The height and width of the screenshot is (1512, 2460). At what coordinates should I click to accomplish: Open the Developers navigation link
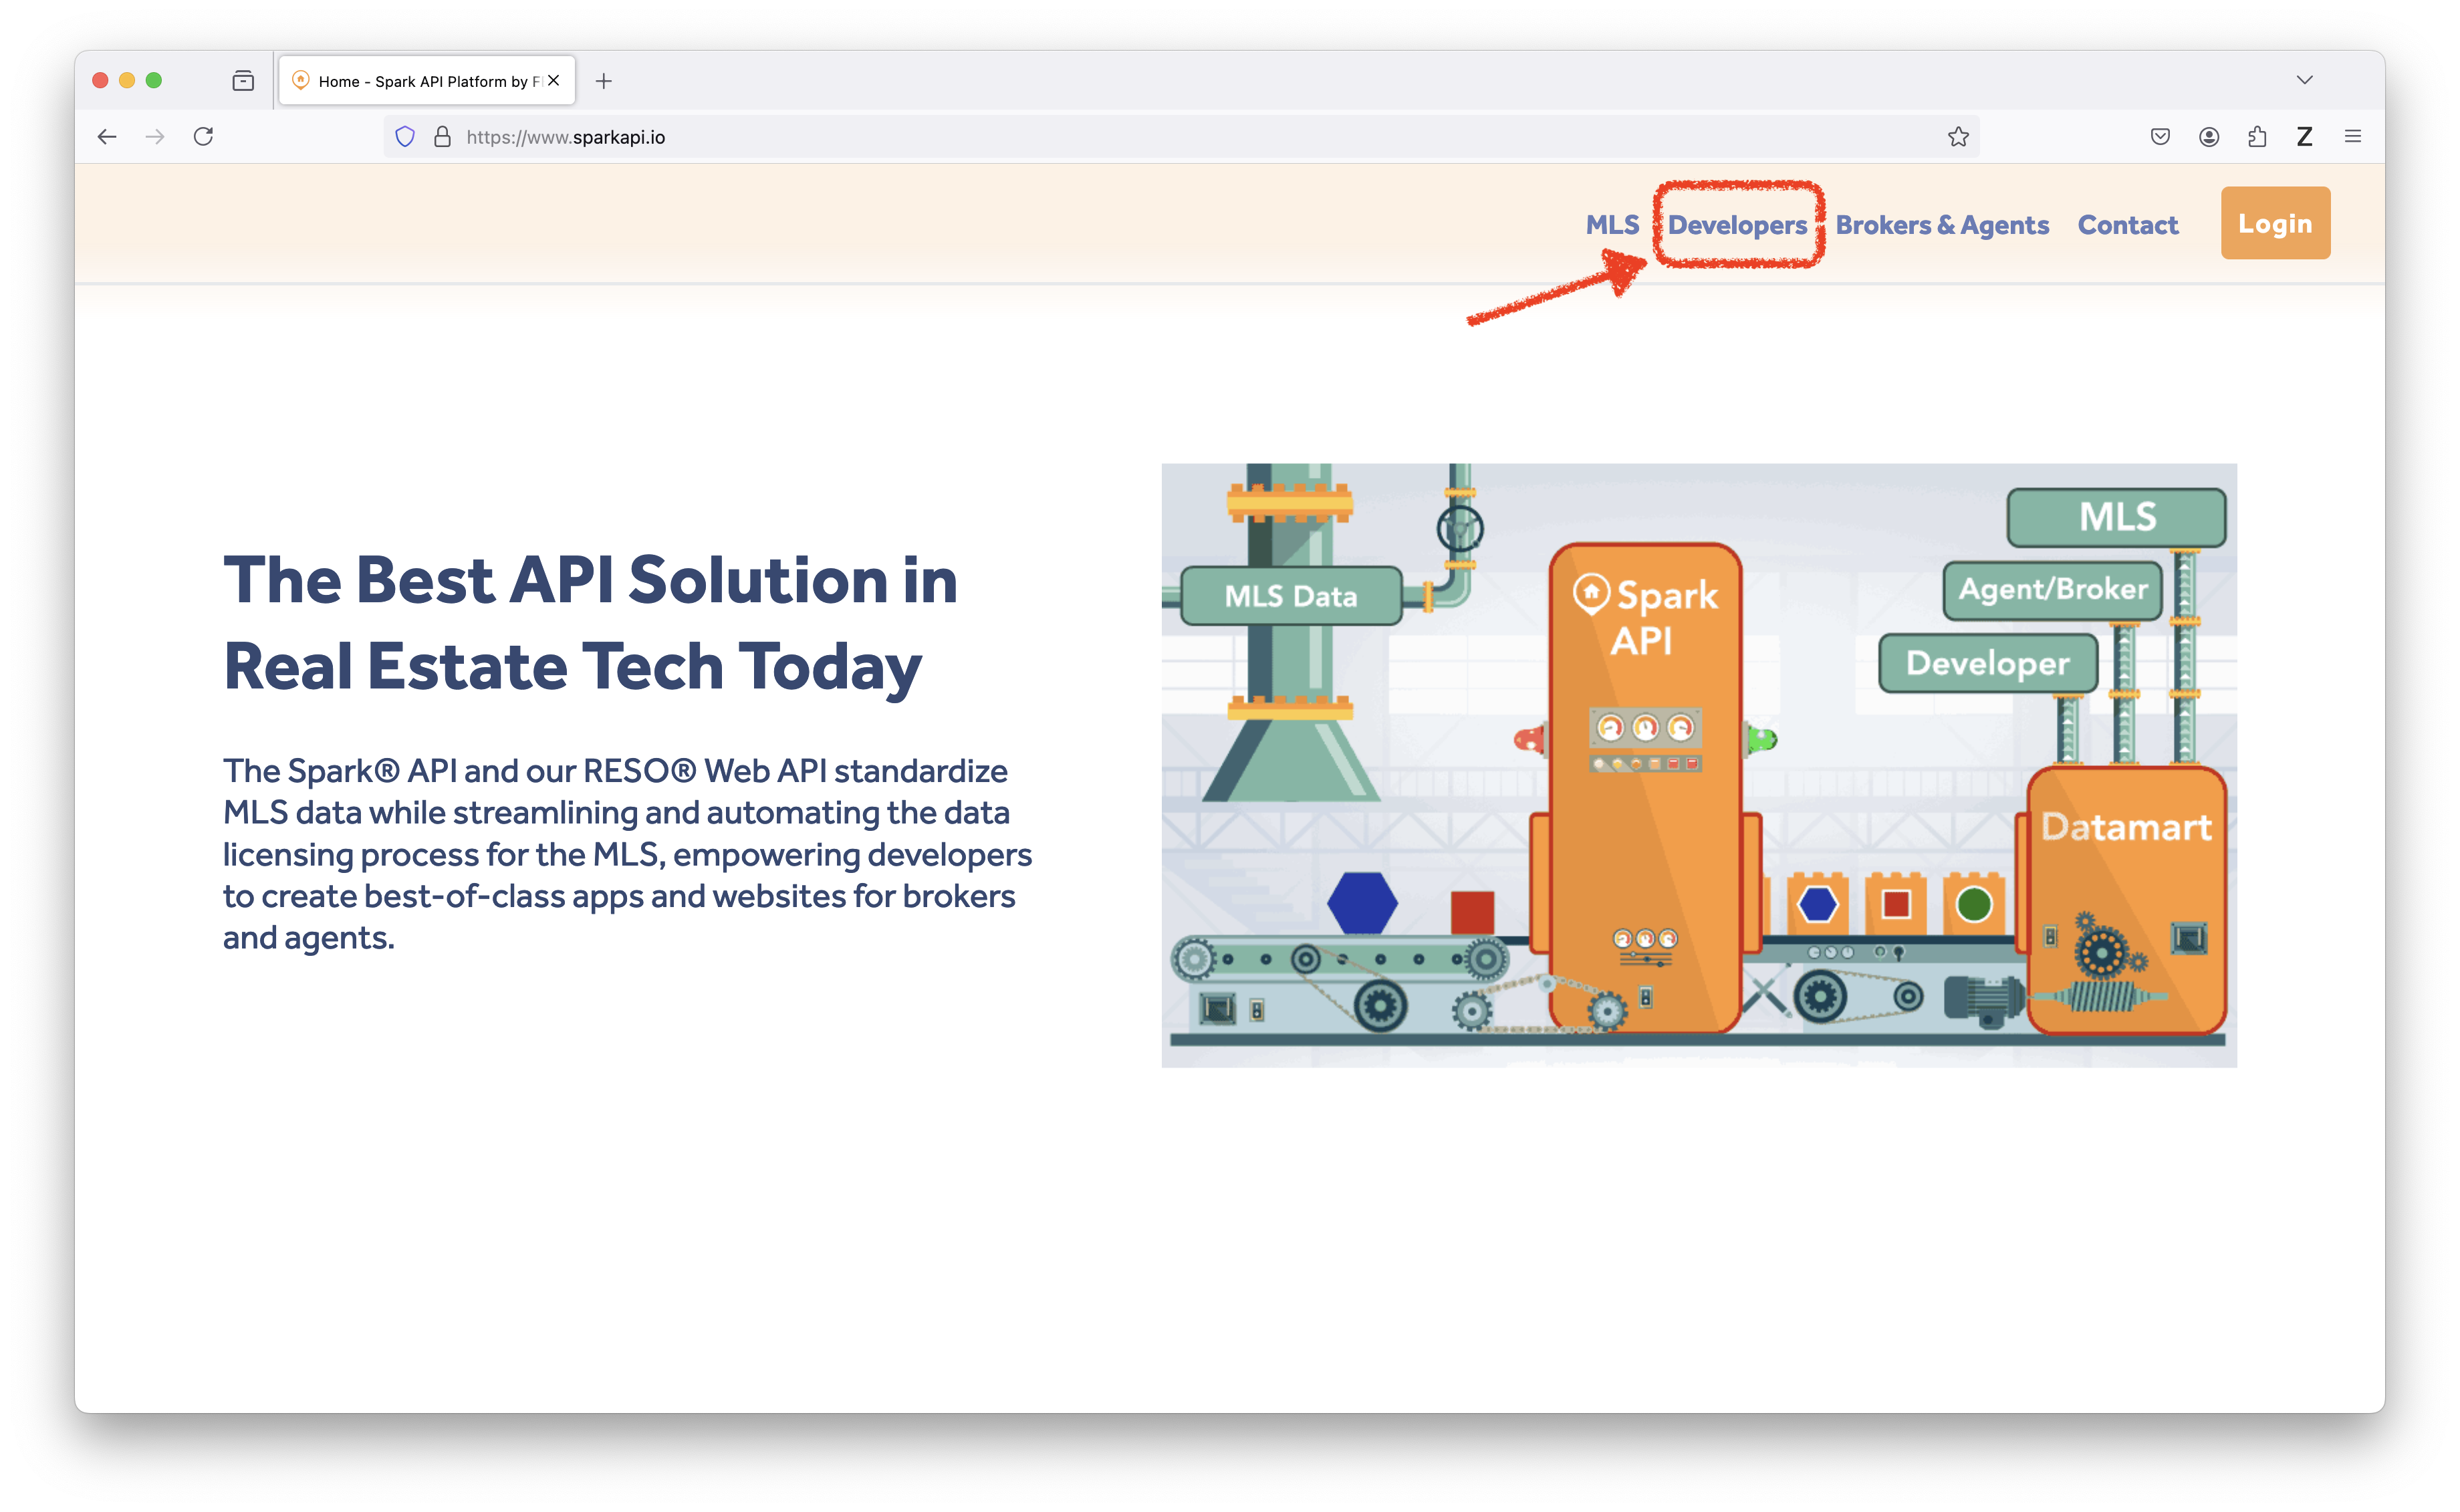(x=1737, y=225)
